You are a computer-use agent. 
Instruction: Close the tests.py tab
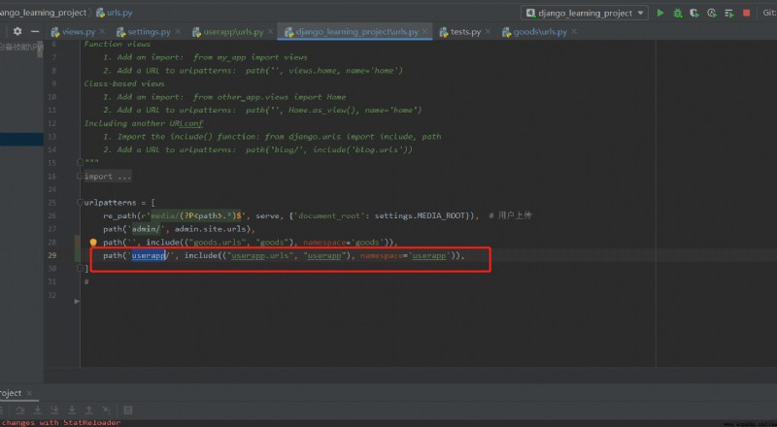pyautogui.click(x=489, y=31)
